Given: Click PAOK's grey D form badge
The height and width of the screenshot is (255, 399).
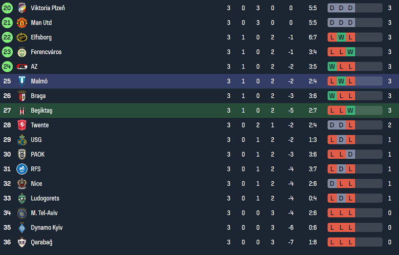Looking at the screenshot, I should [350, 154].
